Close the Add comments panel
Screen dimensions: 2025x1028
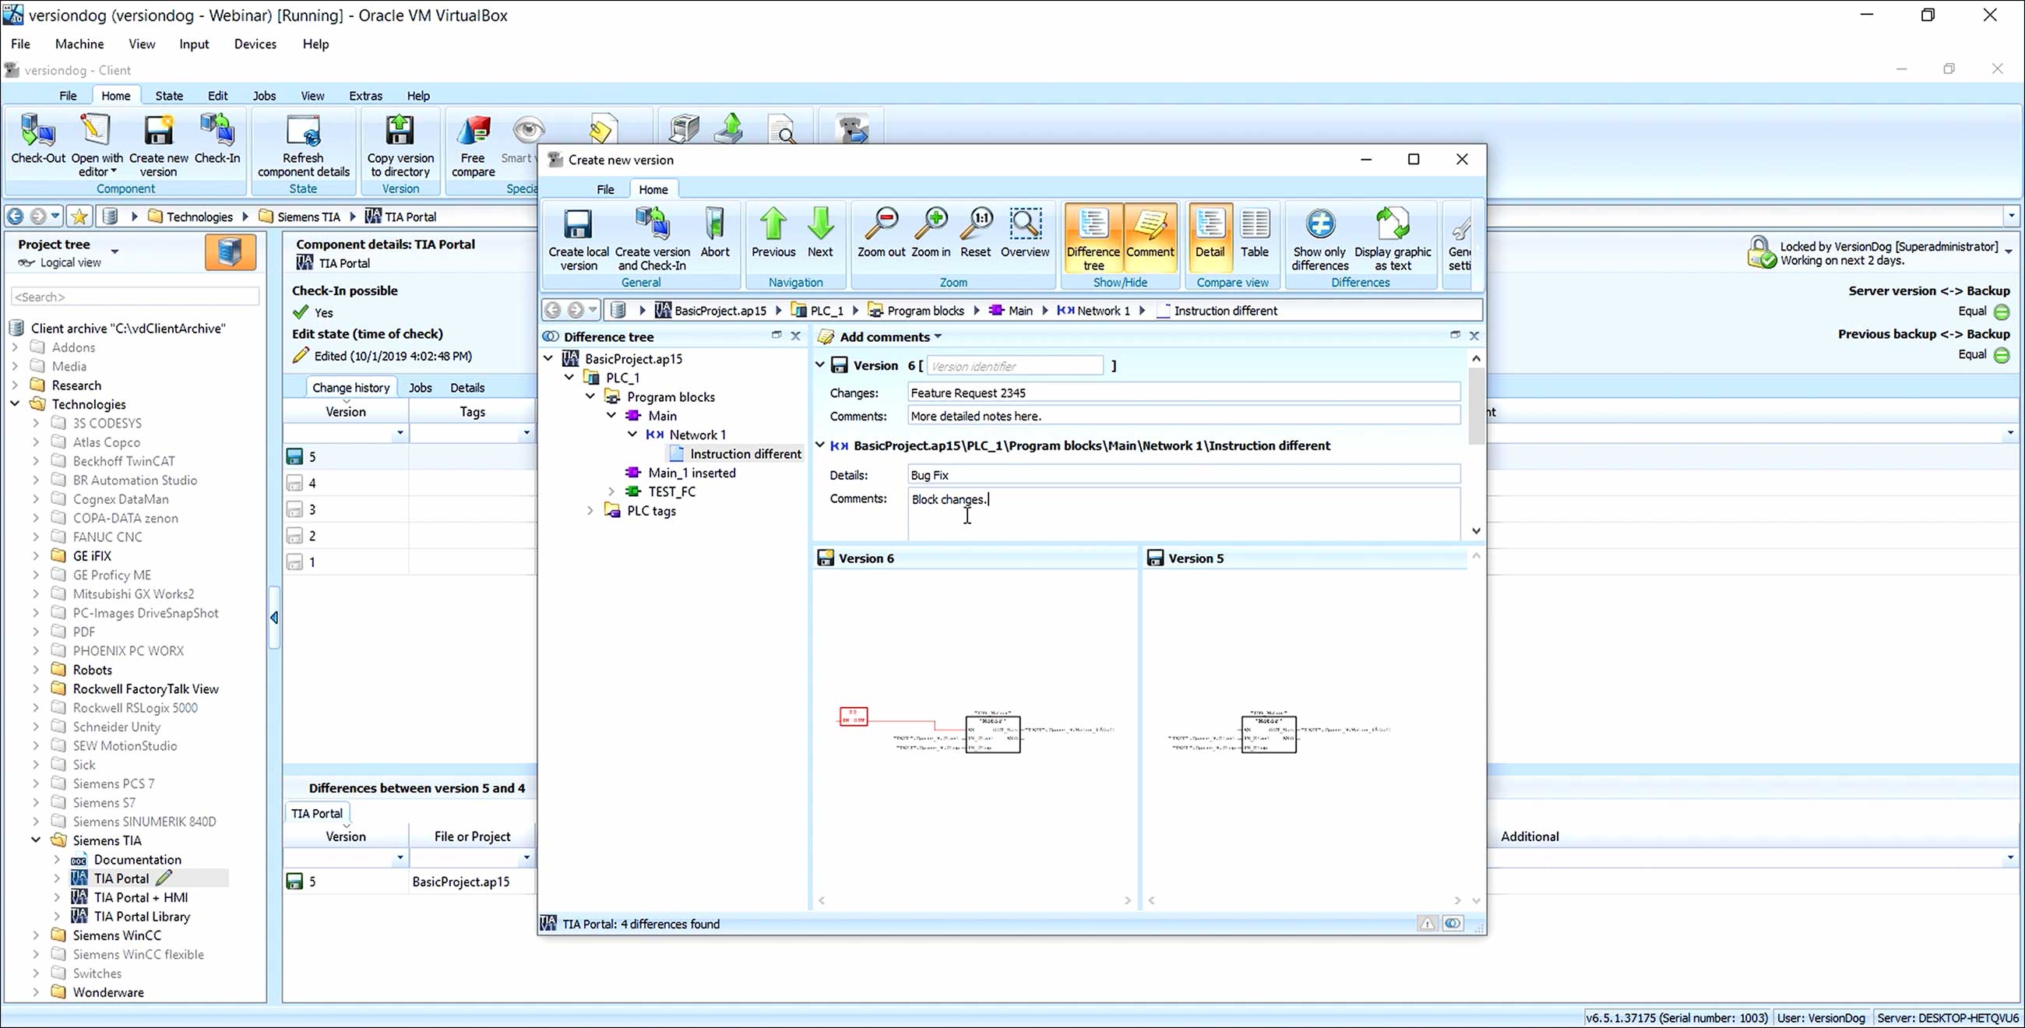pyautogui.click(x=1474, y=336)
